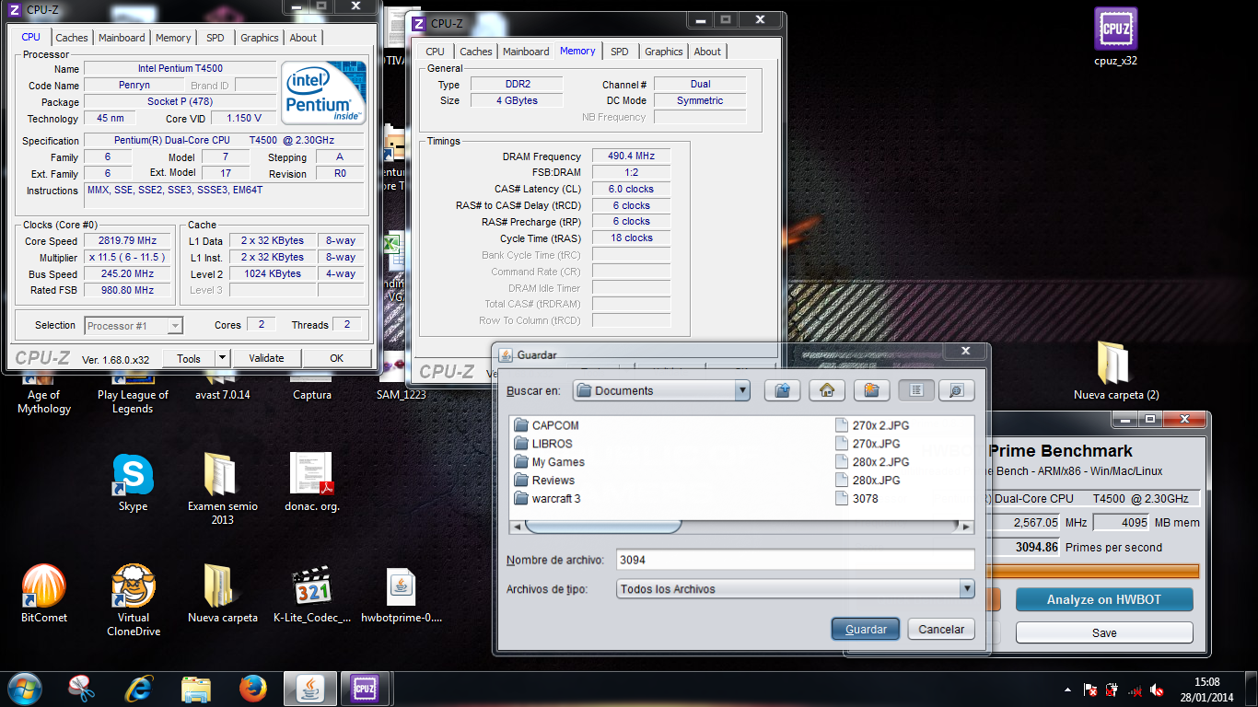Open the Selection Processor #1 combo box
The image size is (1258, 707).
(134, 325)
